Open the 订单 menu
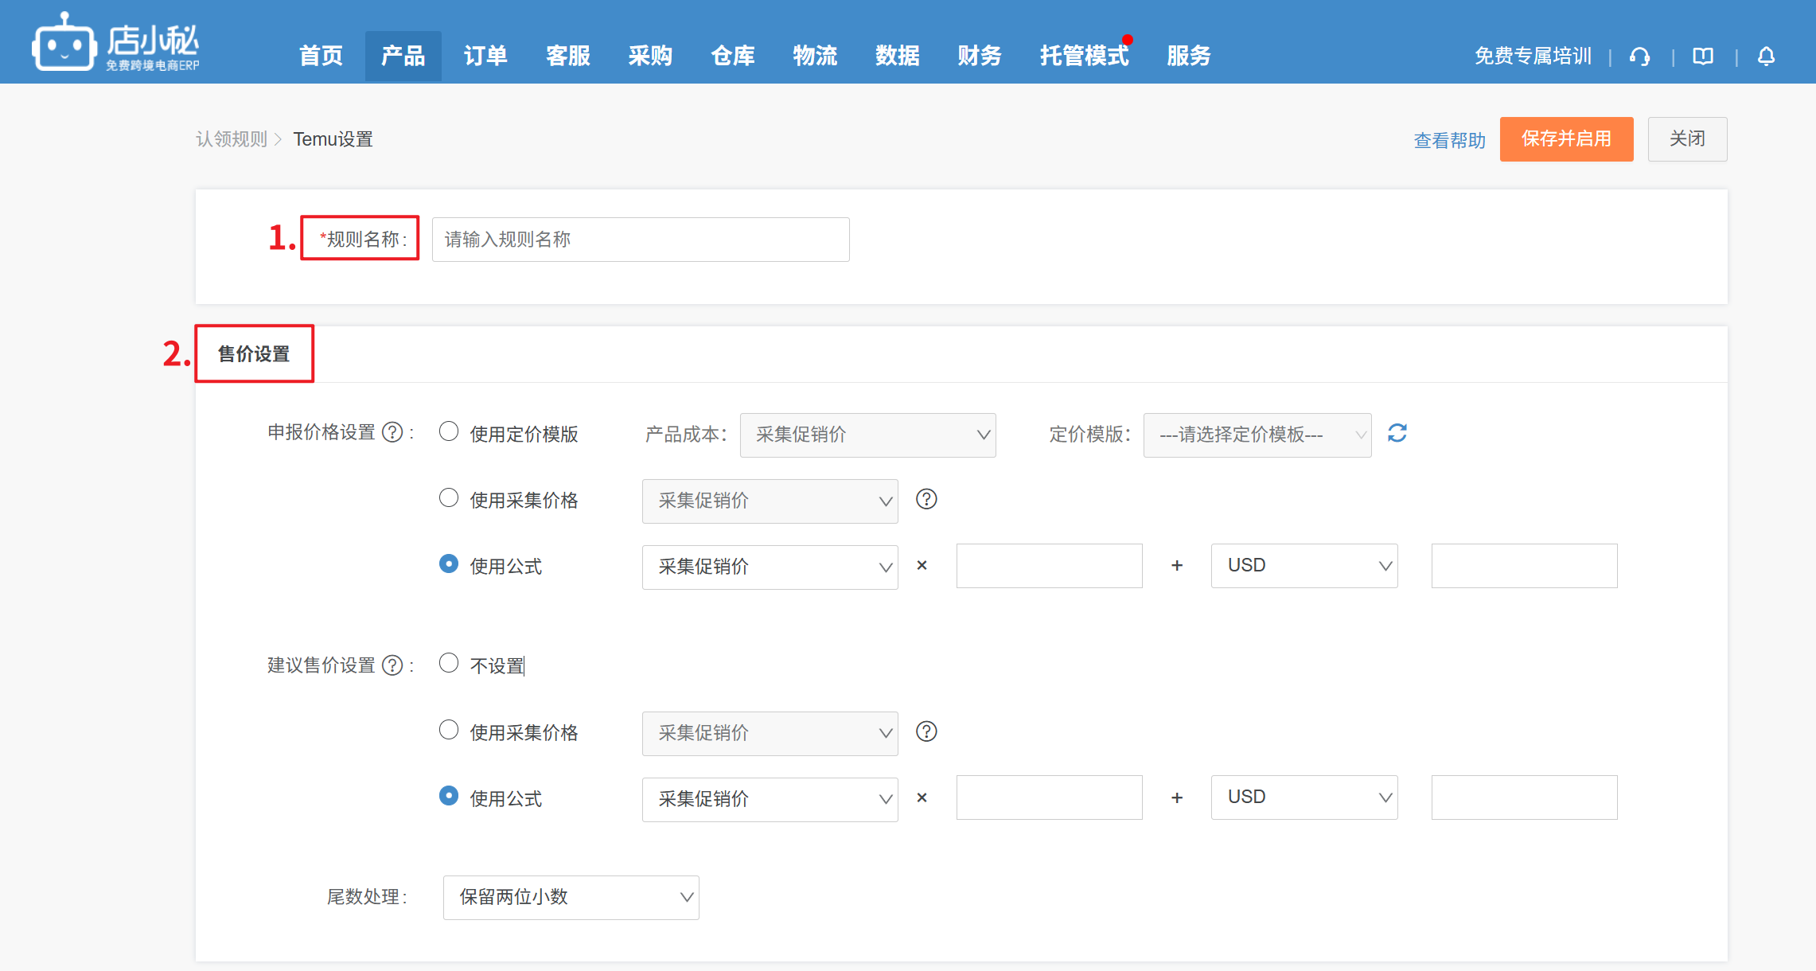This screenshot has height=971, width=1816. click(x=485, y=56)
